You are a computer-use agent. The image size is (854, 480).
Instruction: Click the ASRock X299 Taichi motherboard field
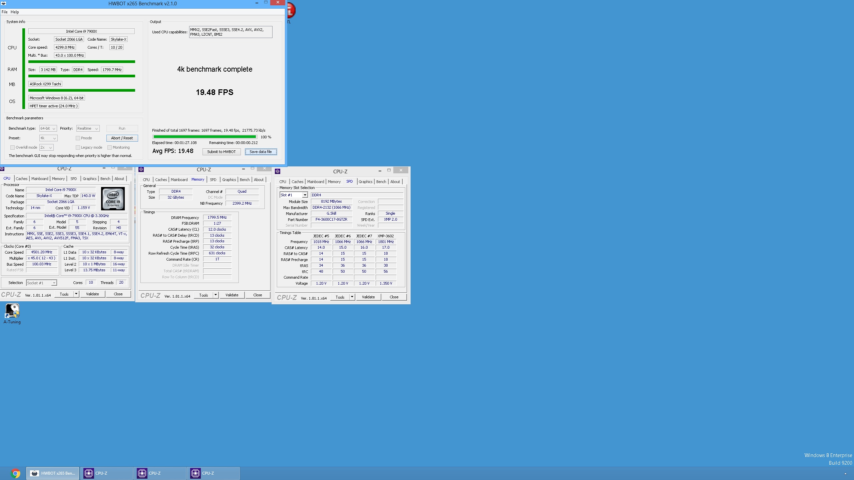45,84
